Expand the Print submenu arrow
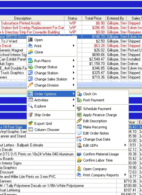This screenshot has width=142, height=195. click(74, 46)
